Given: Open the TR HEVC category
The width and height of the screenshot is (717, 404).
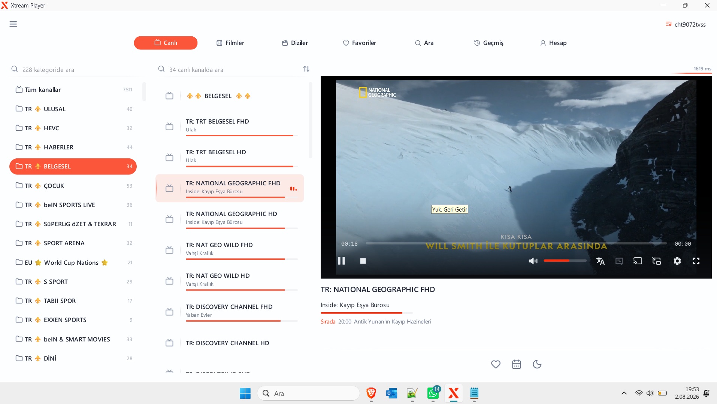Looking at the screenshot, I should coord(73,128).
